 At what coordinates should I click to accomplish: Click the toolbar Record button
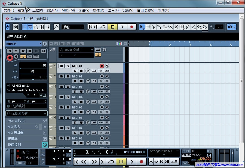(x=131, y=27)
